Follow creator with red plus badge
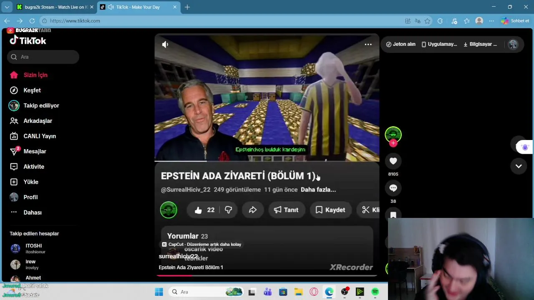The image size is (534, 300). point(393,143)
